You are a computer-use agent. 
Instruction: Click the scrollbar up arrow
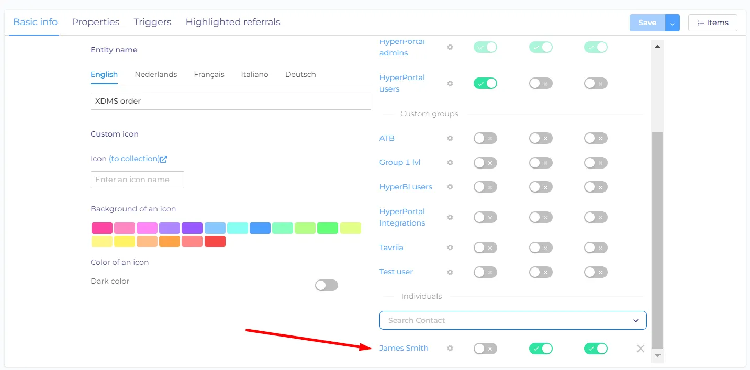(658, 47)
